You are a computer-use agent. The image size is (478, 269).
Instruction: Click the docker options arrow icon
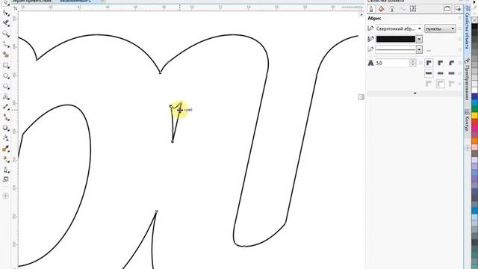pos(458,9)
